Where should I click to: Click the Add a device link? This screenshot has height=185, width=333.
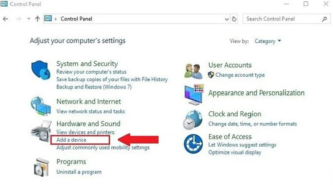(71, 140)
